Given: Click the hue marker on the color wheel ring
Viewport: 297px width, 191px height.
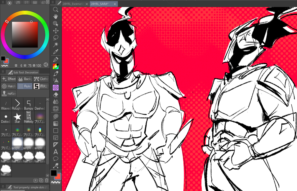Looking at the screenshot, I should [7, 22].
